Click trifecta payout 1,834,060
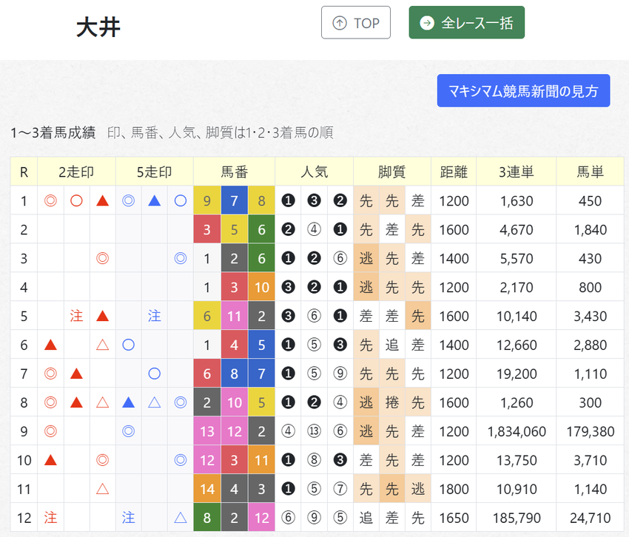This screenshot has width=629, height=537. point(517,431)
